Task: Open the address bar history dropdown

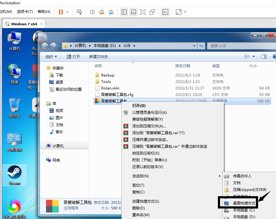Action: (x=194, y=46)
